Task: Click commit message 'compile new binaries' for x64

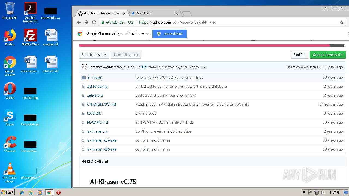Action: click(x=153, y=140)
